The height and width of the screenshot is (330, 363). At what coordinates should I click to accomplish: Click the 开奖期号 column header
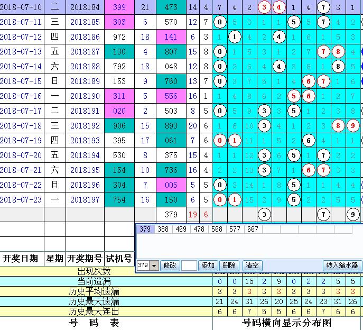85,259
